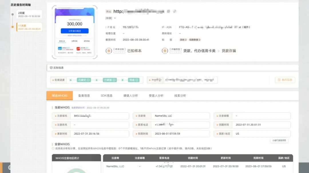Click the registered domain field starting 845
This screenshot has height=173, width=309.
click(x=90, y=116)
